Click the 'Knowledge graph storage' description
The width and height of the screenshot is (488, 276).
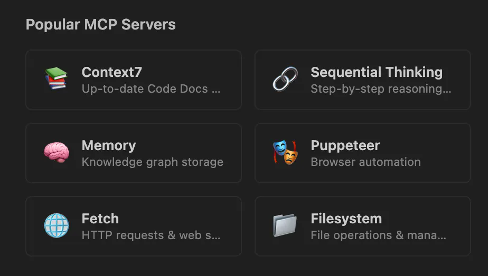click(x=153, y=162)
